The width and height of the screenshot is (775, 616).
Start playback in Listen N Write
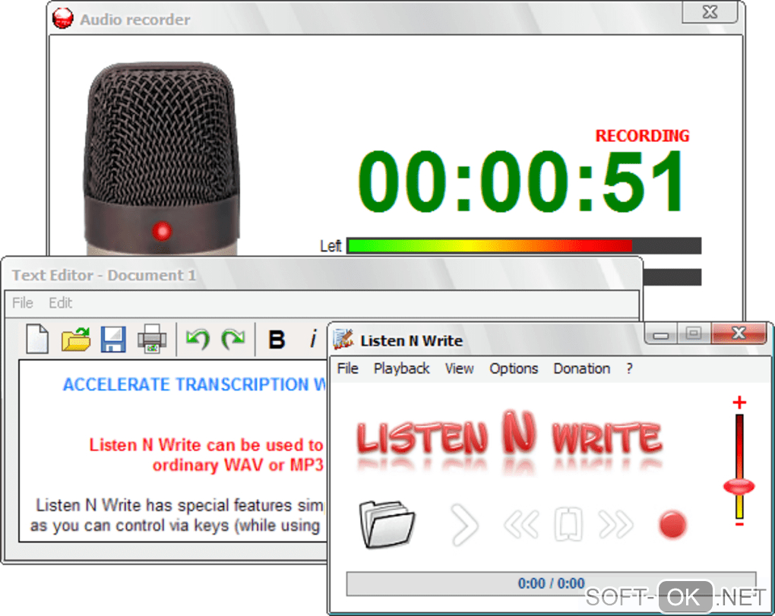pos(464,525)
